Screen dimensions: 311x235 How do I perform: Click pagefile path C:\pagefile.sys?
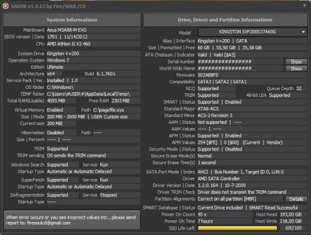(108, 110)
